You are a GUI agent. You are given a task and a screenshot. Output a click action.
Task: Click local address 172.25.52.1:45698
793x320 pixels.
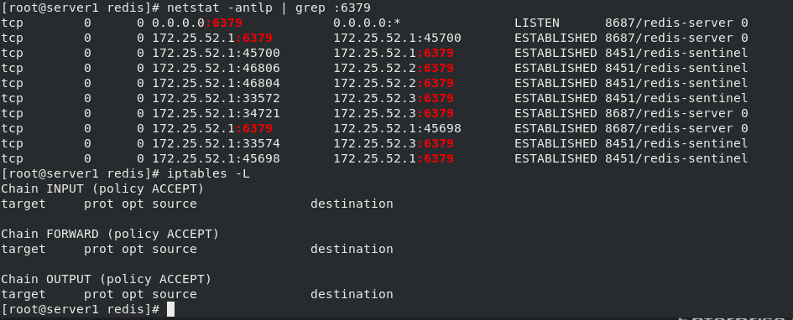pyautogui.click(x=216, y=159)
